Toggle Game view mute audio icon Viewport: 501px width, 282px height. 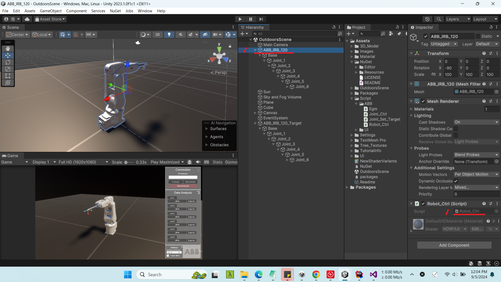point(198,162)
